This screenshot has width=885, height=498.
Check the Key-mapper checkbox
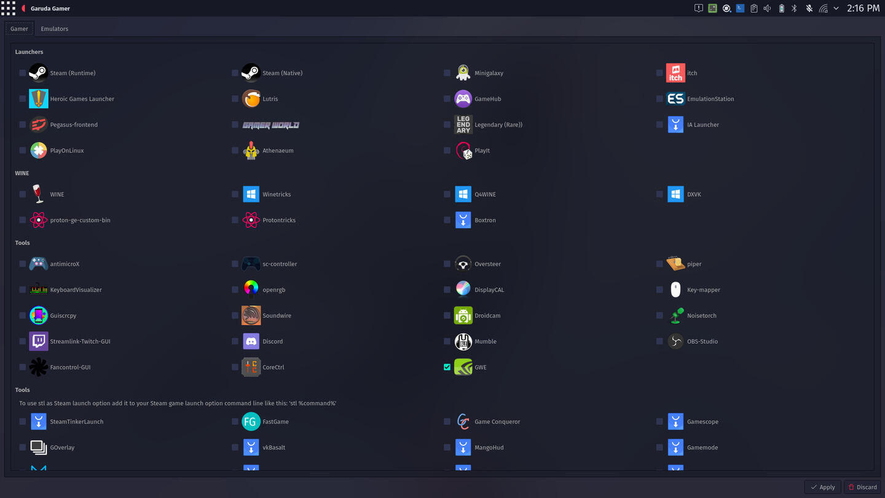[659, 290]
